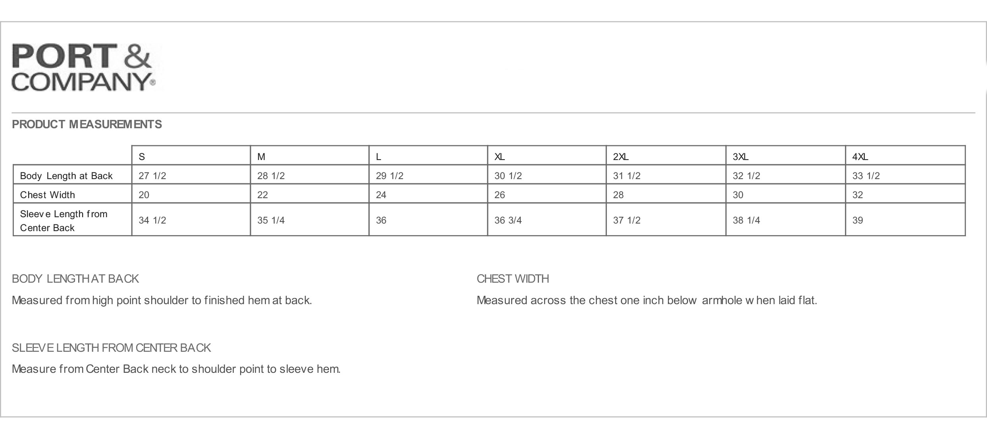Click the SLEEVE LENGTH FROM CENTER BACK heading
Image resolution: width=987 pixels, height=428 pixels.
pyautogui.click(x=111, y=348)
